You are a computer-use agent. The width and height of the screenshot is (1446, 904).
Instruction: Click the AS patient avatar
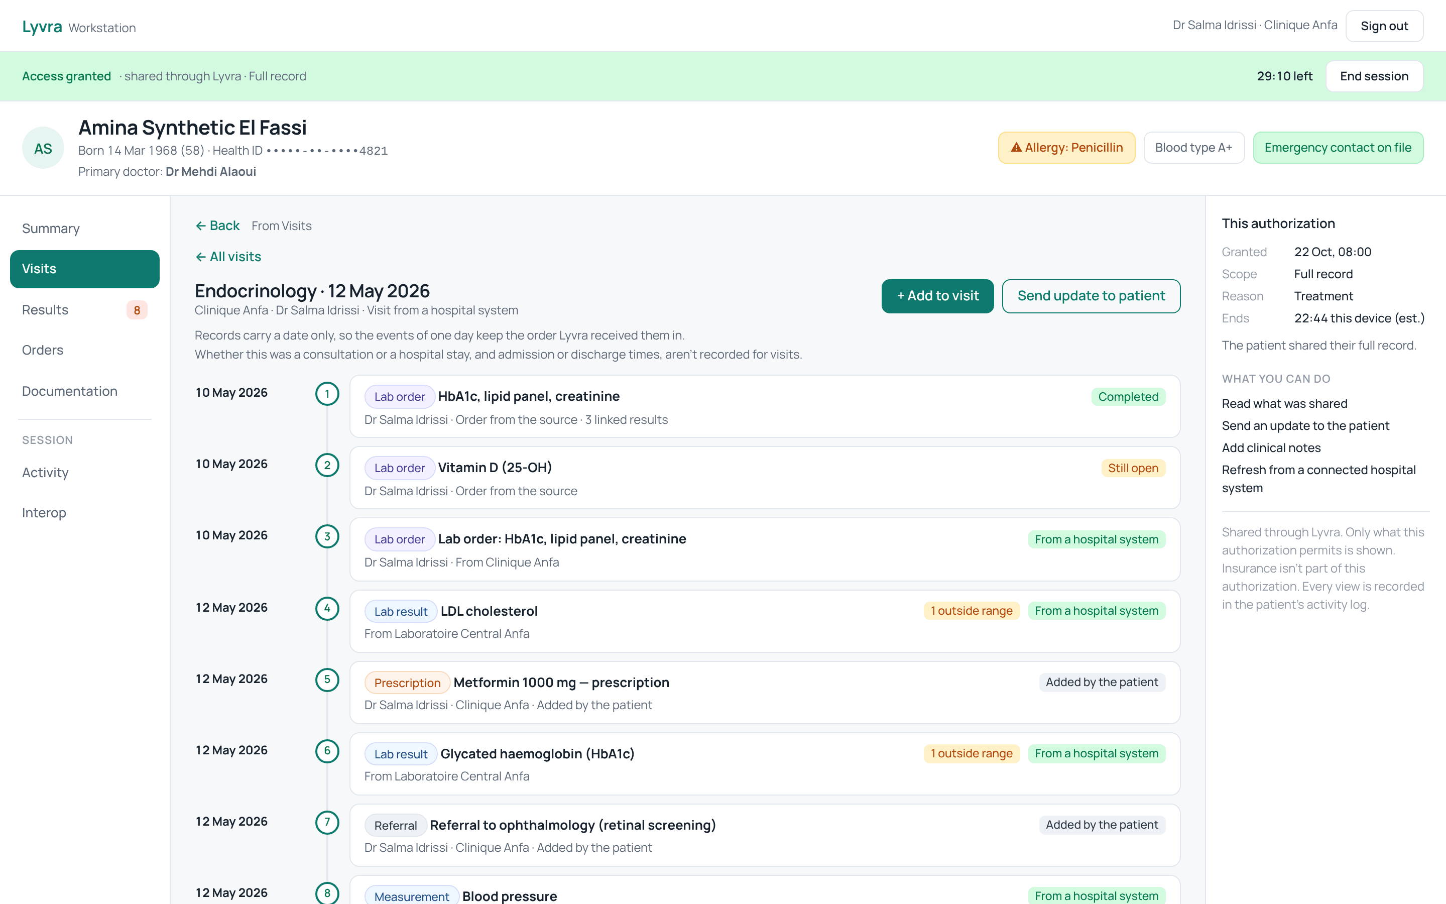tap(43, 148)
